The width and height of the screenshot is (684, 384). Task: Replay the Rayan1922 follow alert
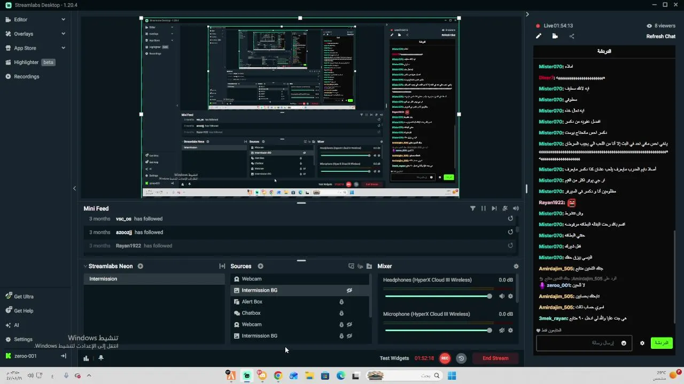(510, 245)
